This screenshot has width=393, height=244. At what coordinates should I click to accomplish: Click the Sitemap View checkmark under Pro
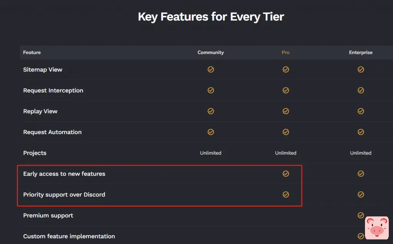click(x=286, y=70)
